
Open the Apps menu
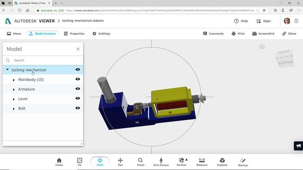264,21
